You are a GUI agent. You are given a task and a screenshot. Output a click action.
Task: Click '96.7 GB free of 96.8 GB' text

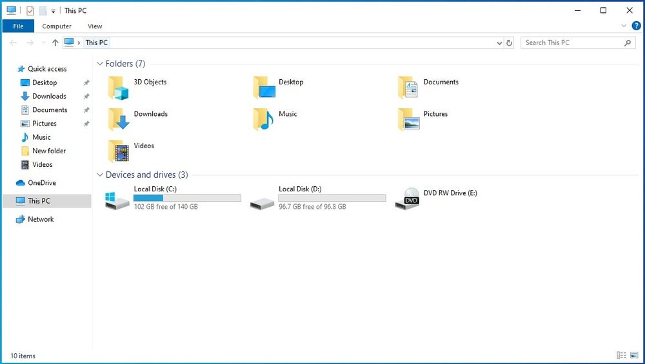pos(312,207)
